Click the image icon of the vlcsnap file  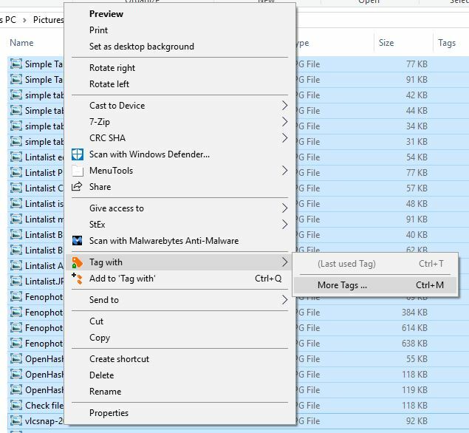pos(16,420)
